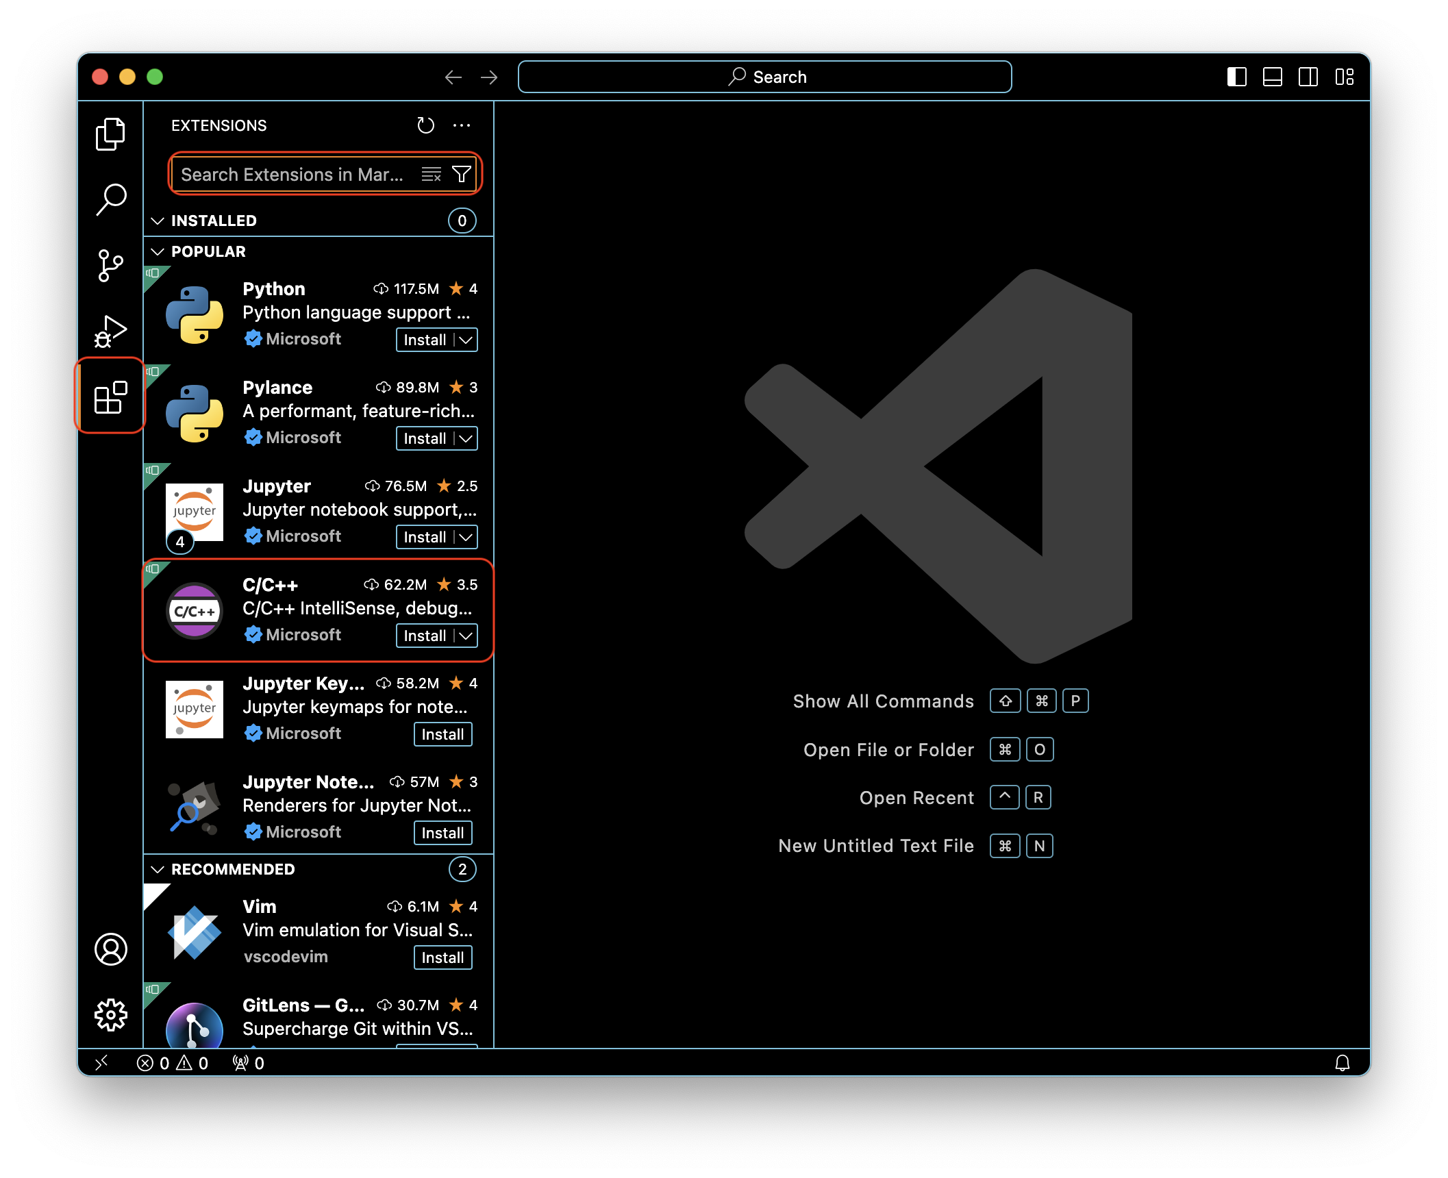Open Views and More Actions ellipsis menu
The image size is (1448, 1178).
[462, 125]
